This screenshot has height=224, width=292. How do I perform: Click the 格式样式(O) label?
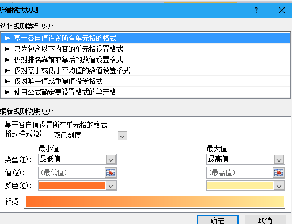[25, 134]
